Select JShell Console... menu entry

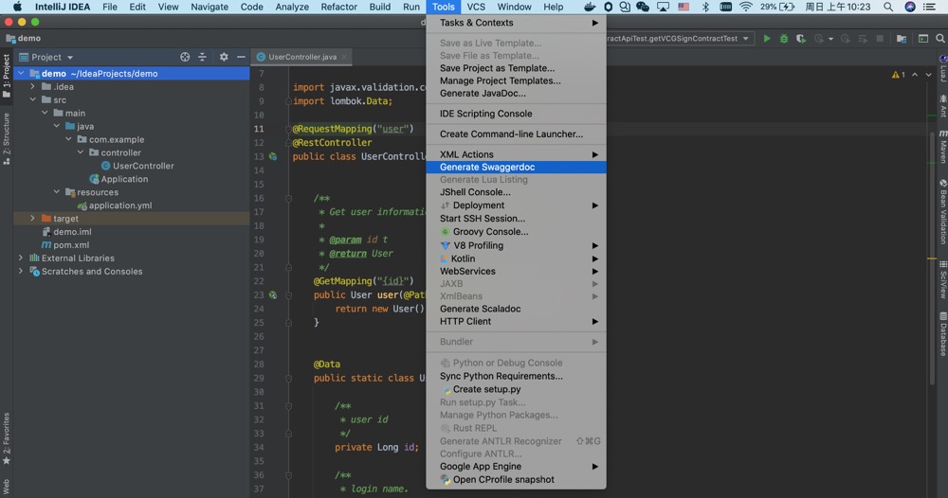517,192
